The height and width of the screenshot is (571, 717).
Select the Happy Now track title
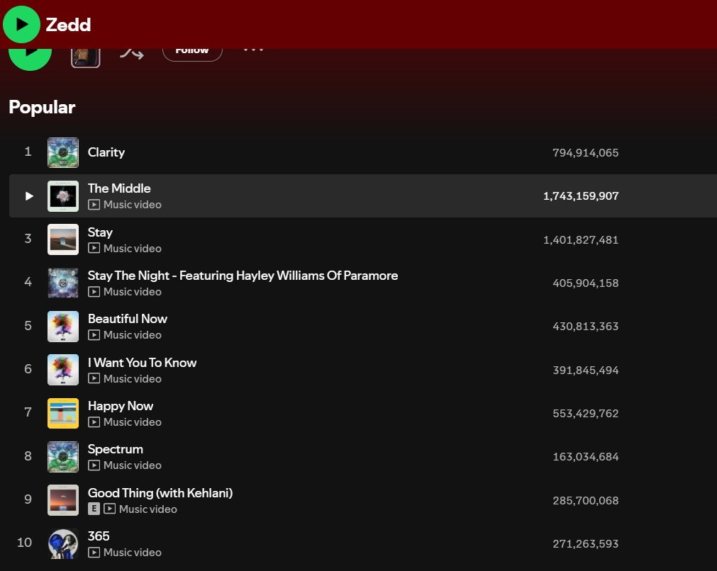[121, 406]
